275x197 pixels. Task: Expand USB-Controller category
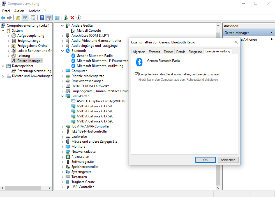(x=62, y=187)
